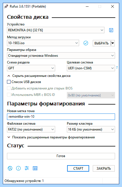Click the checksum checkmark icon
The width and height of the screenshot is (122, 187).
pos(86,43)
